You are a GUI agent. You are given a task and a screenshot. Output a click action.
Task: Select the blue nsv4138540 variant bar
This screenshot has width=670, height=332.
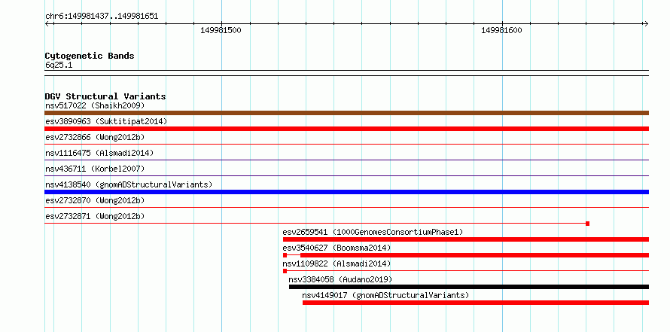point(346,192)
